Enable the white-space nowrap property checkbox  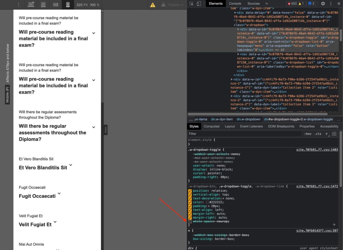tap(190, 222)
